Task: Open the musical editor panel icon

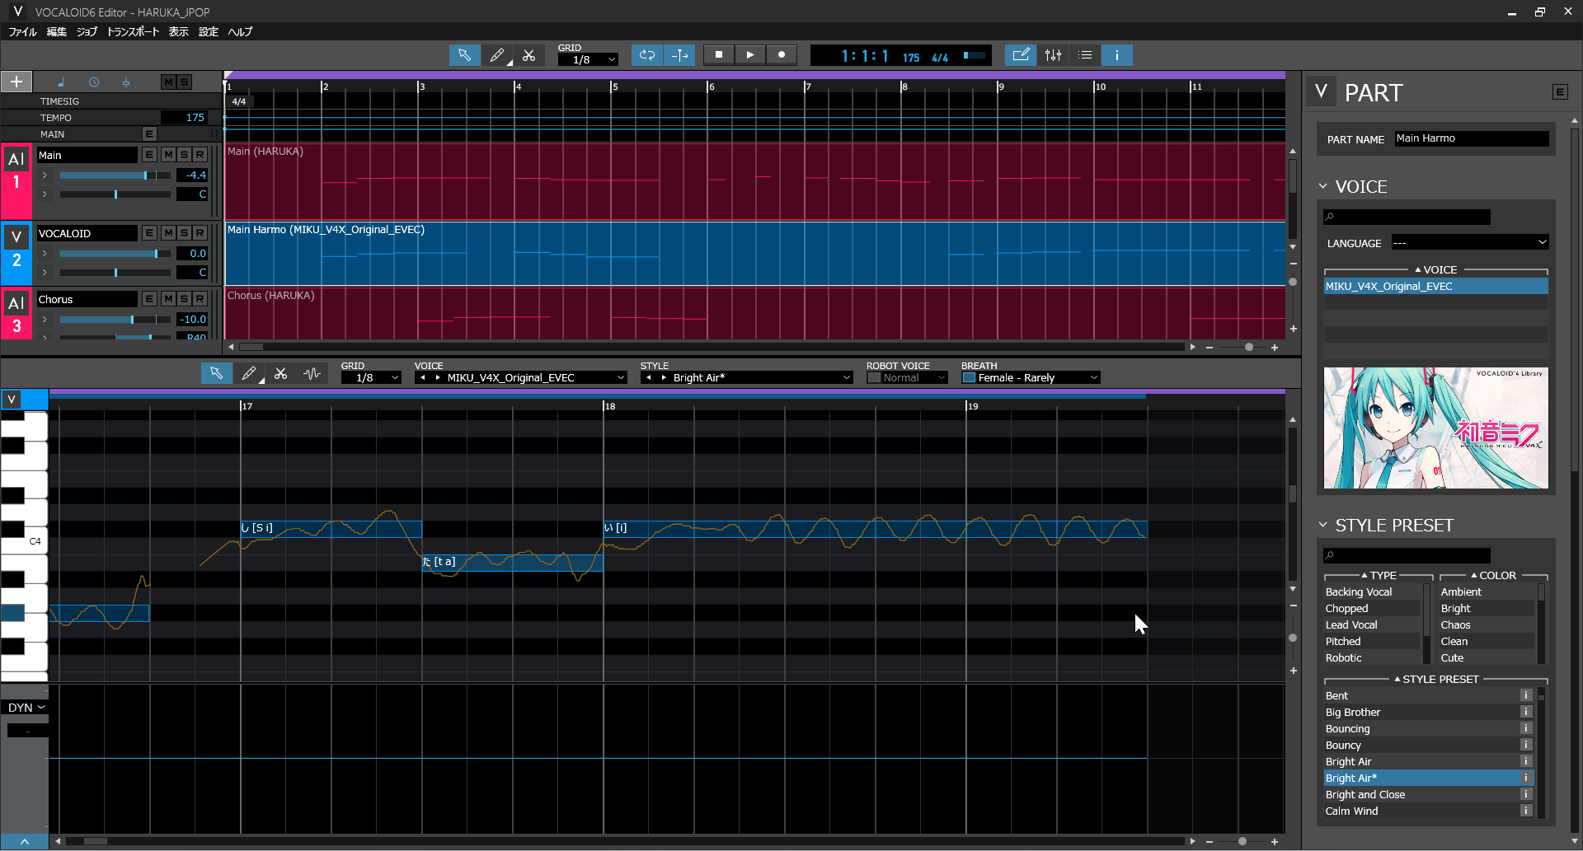Action: click(1021, 55)
